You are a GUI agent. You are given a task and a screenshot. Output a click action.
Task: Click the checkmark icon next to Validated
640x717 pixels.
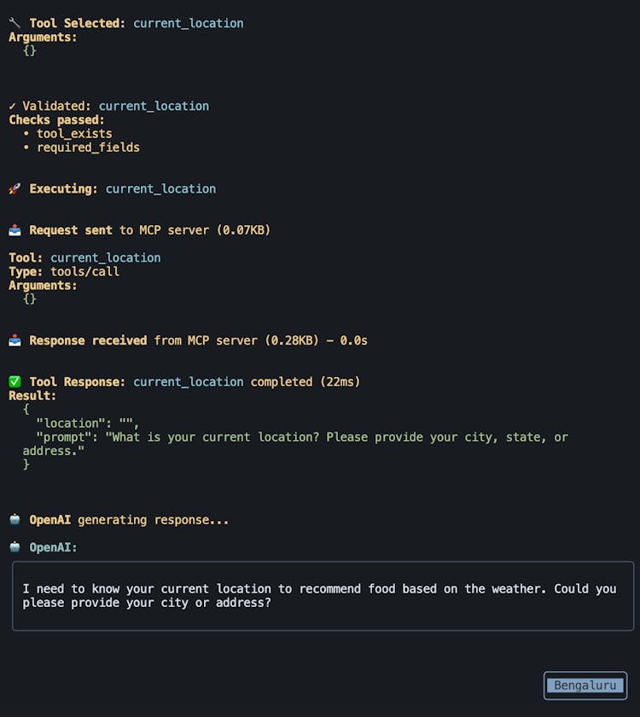coord(13,106)
